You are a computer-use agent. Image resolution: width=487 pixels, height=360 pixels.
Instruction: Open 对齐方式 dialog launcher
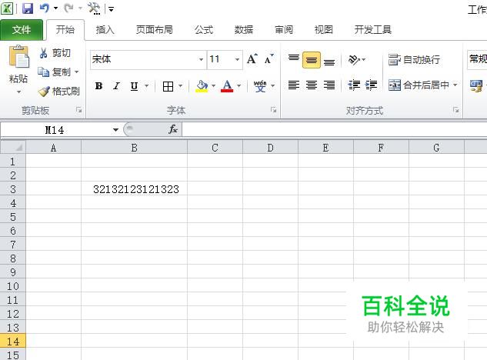[x=456, y=110]
